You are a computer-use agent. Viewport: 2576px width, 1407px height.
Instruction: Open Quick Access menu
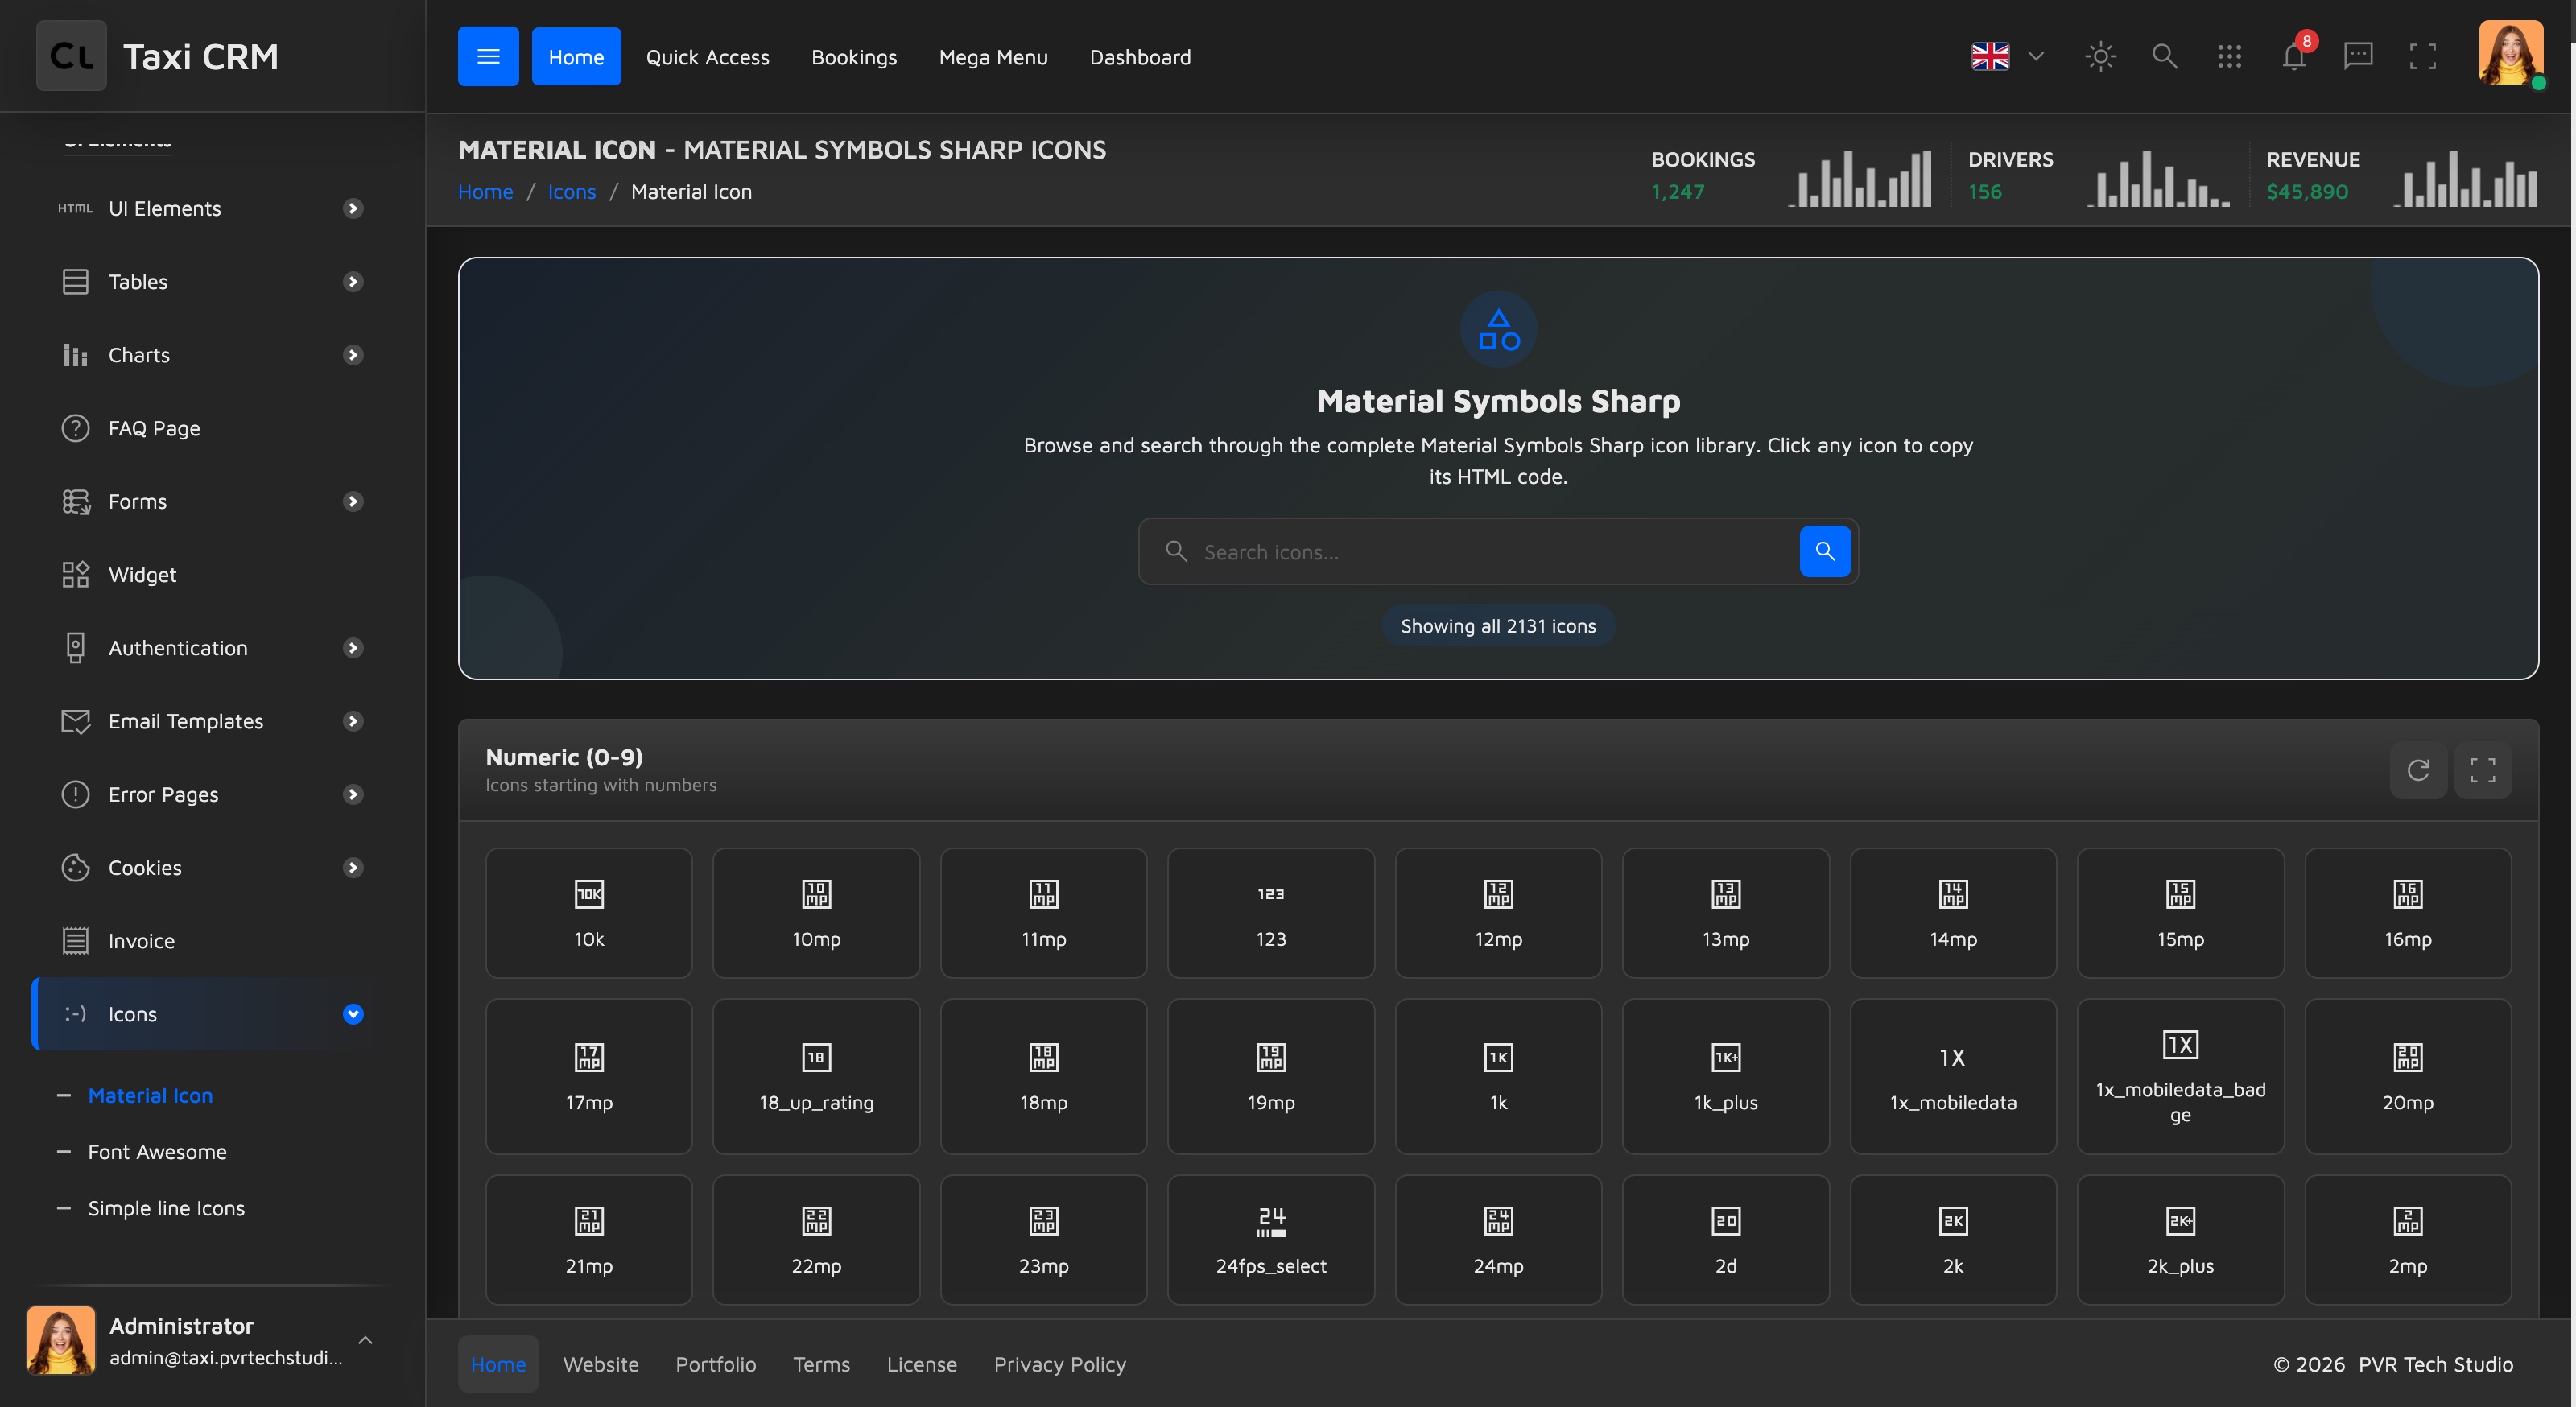(707, 57)
